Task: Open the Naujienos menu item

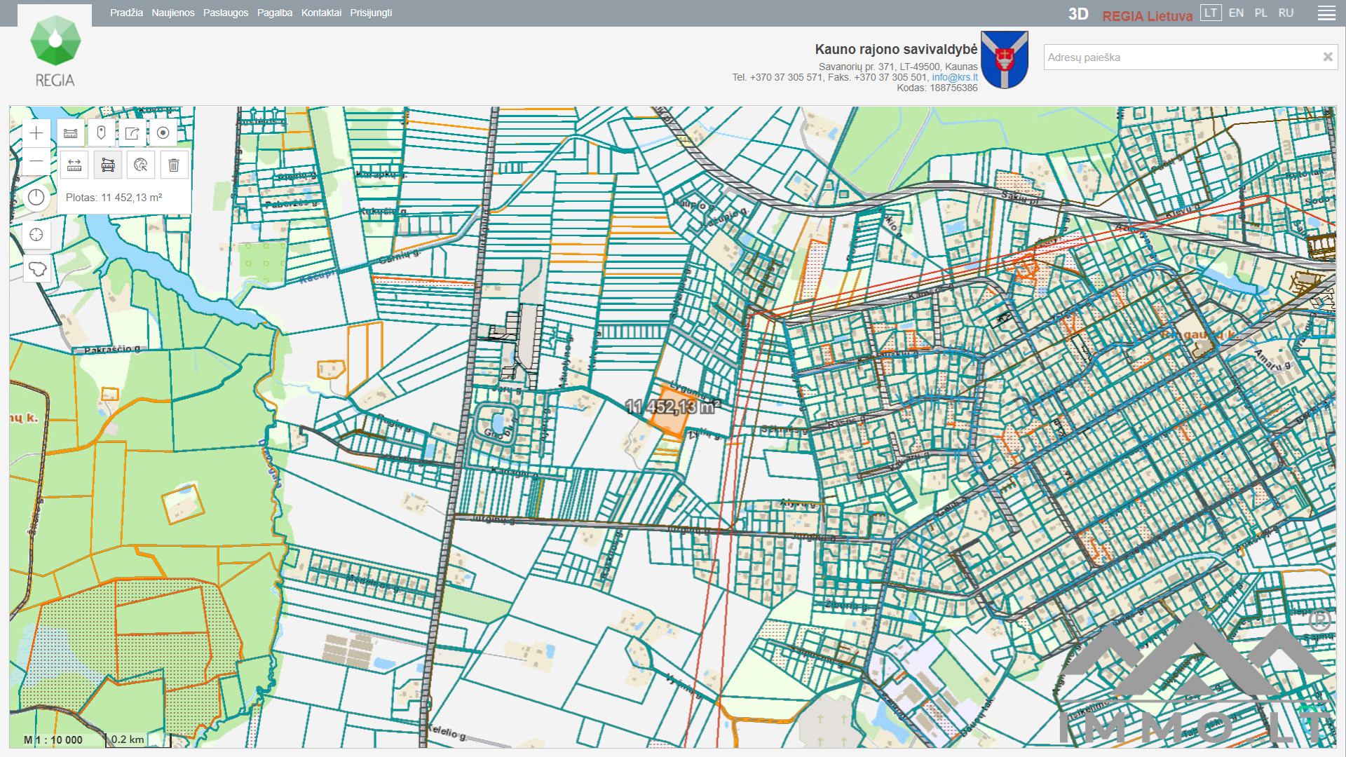Action: [x=173, y=13]
